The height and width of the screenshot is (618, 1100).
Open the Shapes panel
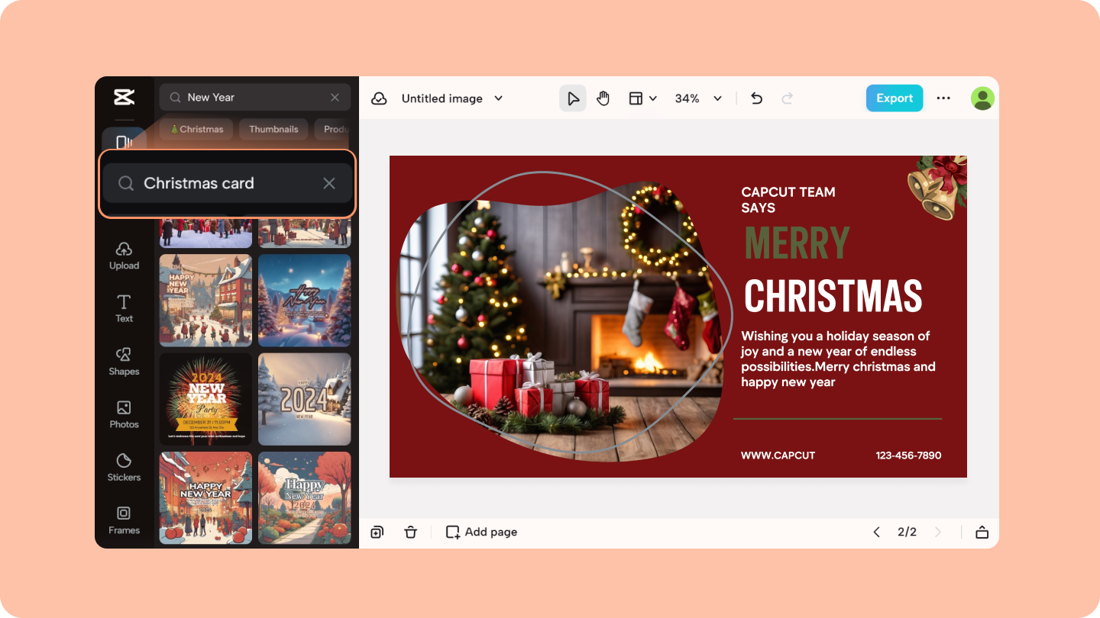point(124,362)
